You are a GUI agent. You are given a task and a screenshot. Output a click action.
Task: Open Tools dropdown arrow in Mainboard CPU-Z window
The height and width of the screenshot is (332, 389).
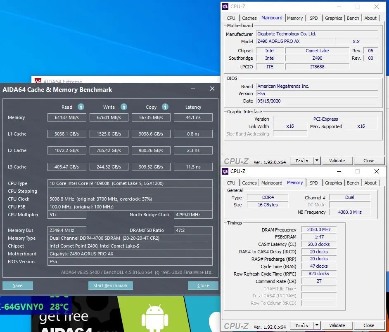point(317,161)
